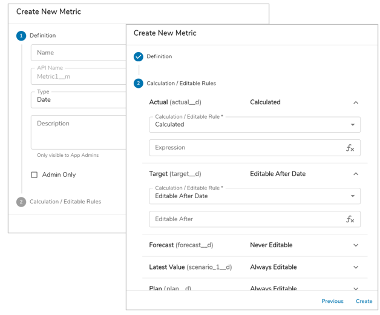Expand the Plan section chevron
This screenshot has width=380, height=315.
(356, 288)
